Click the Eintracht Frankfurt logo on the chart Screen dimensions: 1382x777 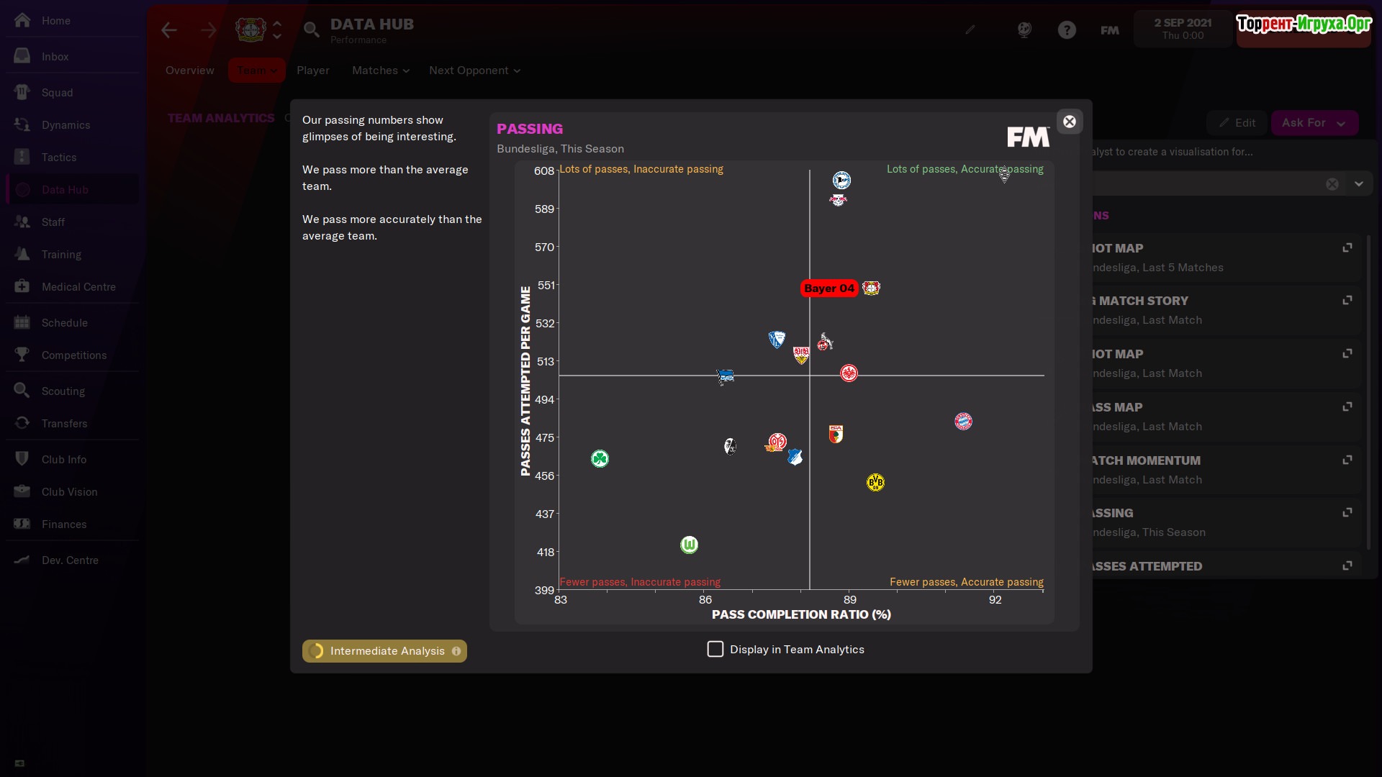849,373
